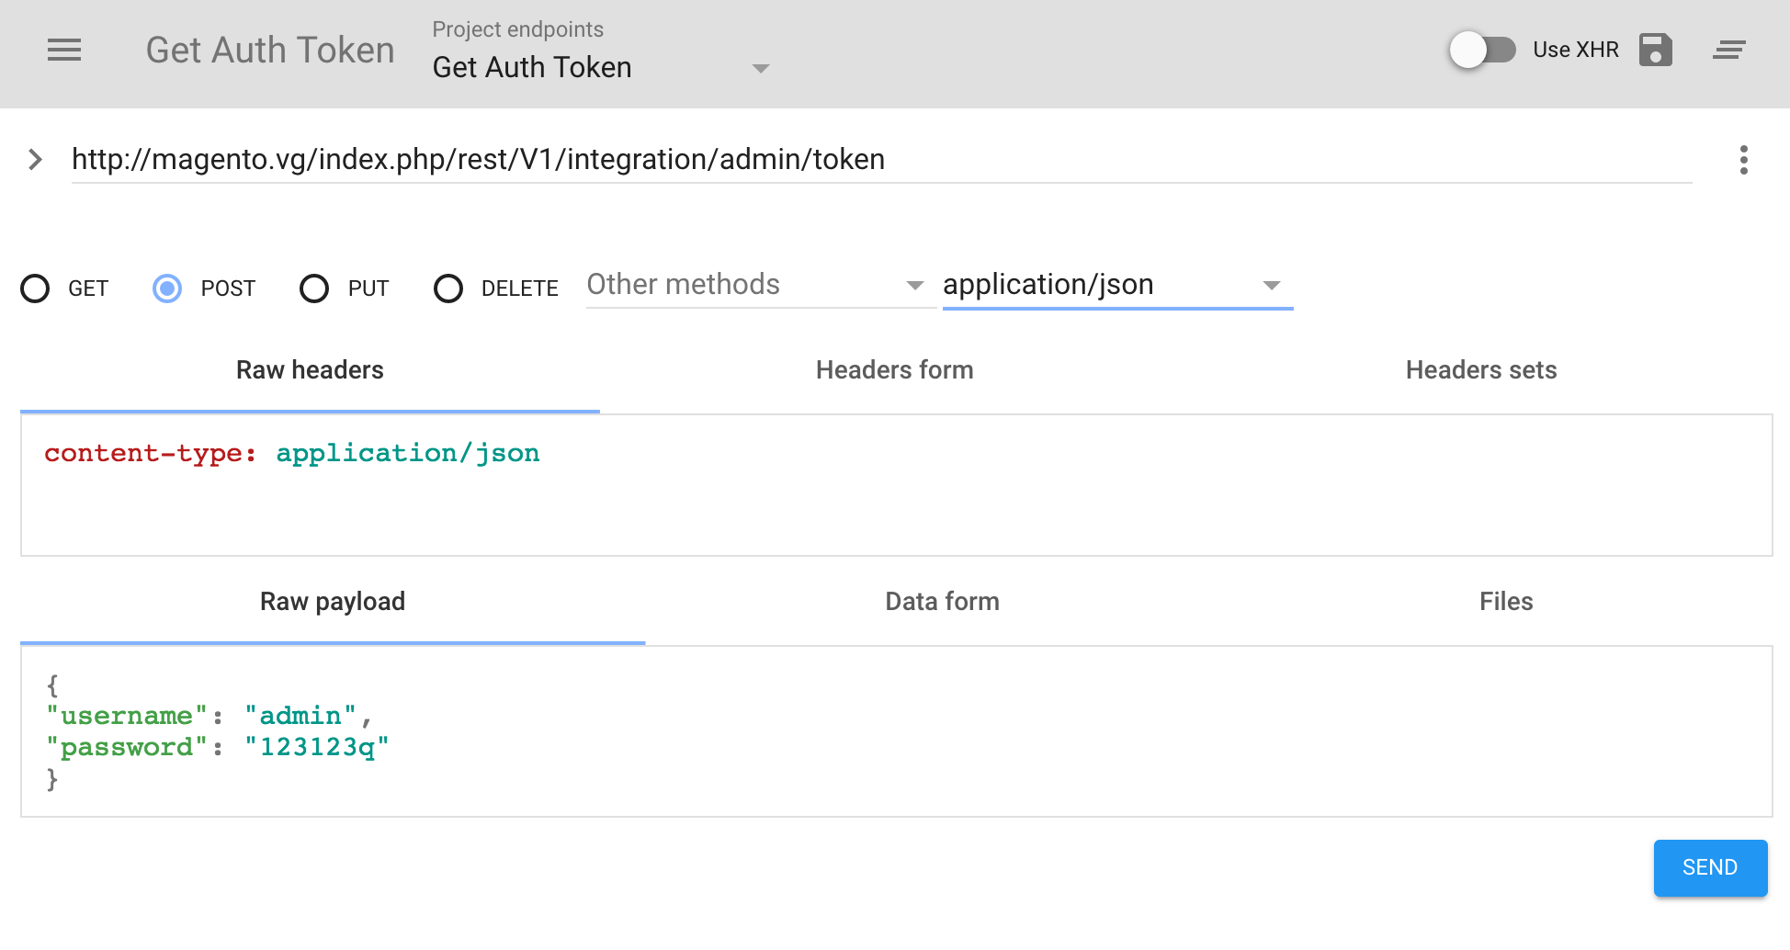Screen dimensions: 1790x950
Task: Switch to the Headers sets tab
Action: click(x=1480, y=370)
